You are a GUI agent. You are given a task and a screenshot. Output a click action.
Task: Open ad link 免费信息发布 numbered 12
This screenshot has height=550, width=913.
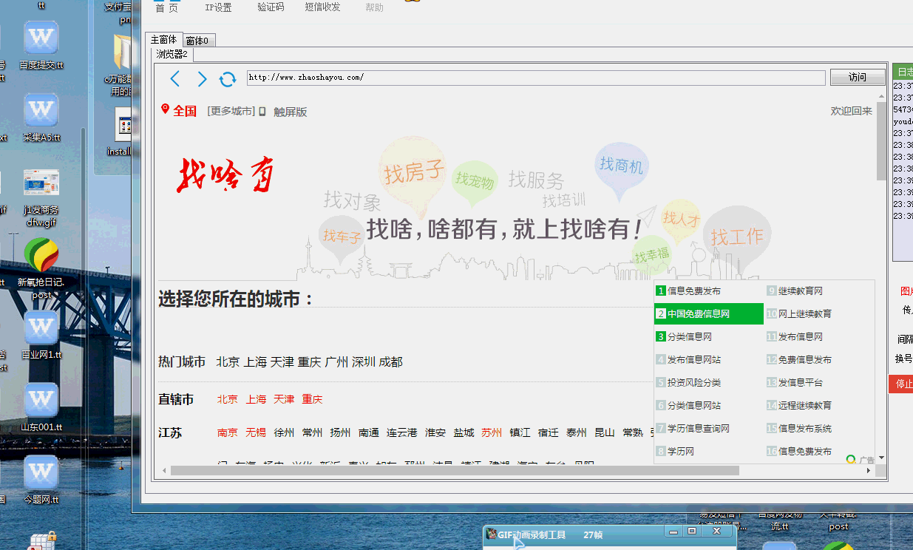pos(805,360)
